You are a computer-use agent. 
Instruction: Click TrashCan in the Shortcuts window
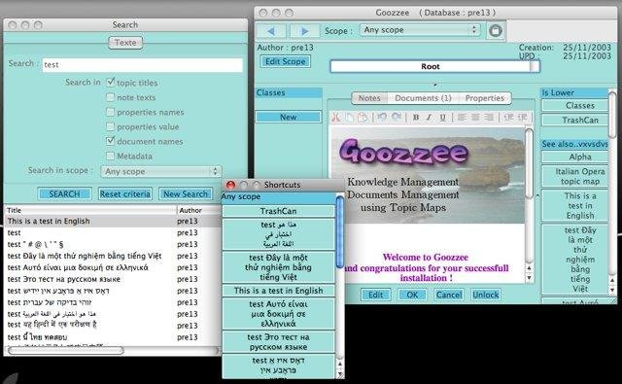(x=279, y=211)
